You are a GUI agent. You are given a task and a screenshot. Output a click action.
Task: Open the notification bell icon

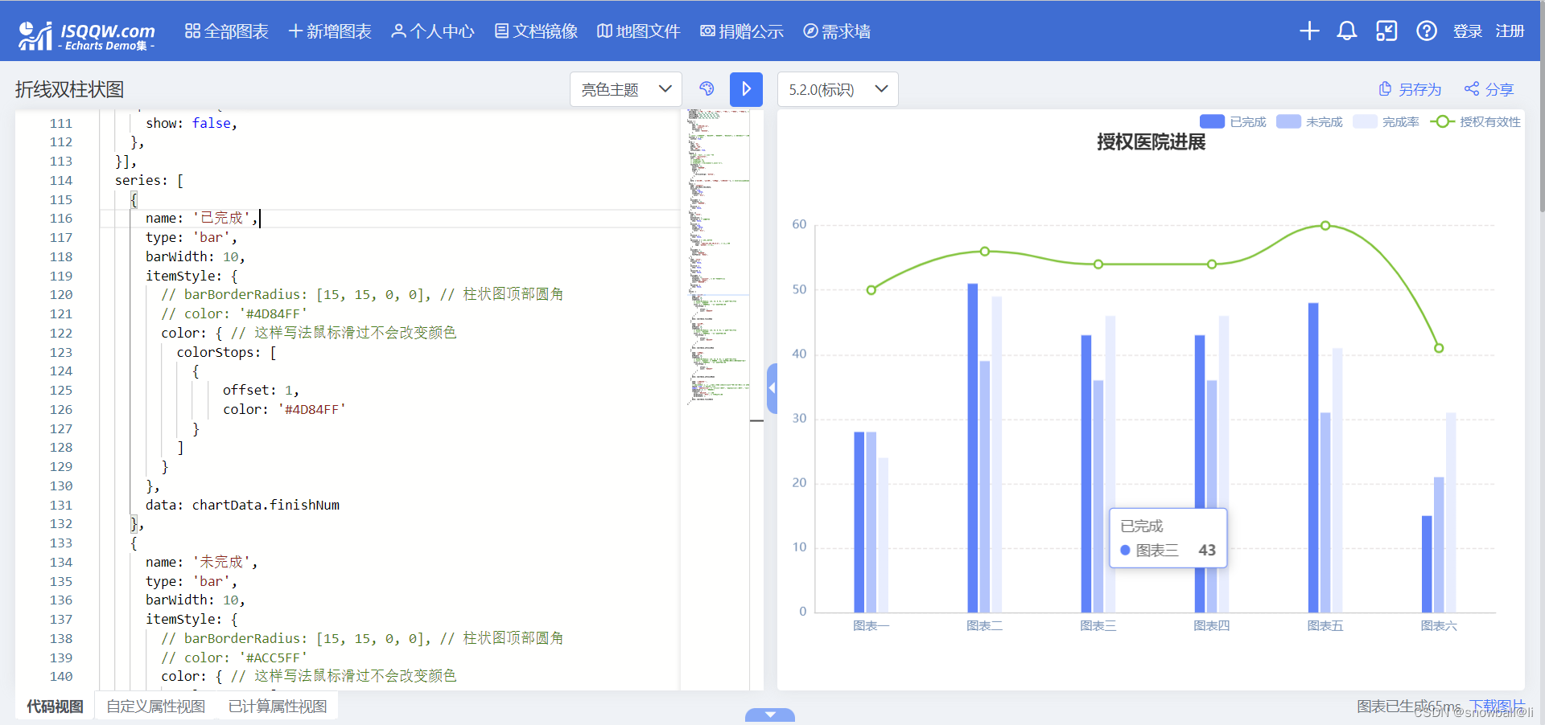point(1347,31)
